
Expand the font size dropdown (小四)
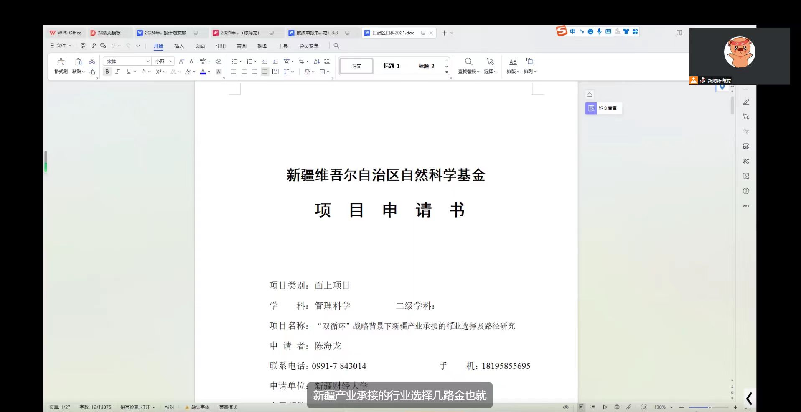click(170, 61)
